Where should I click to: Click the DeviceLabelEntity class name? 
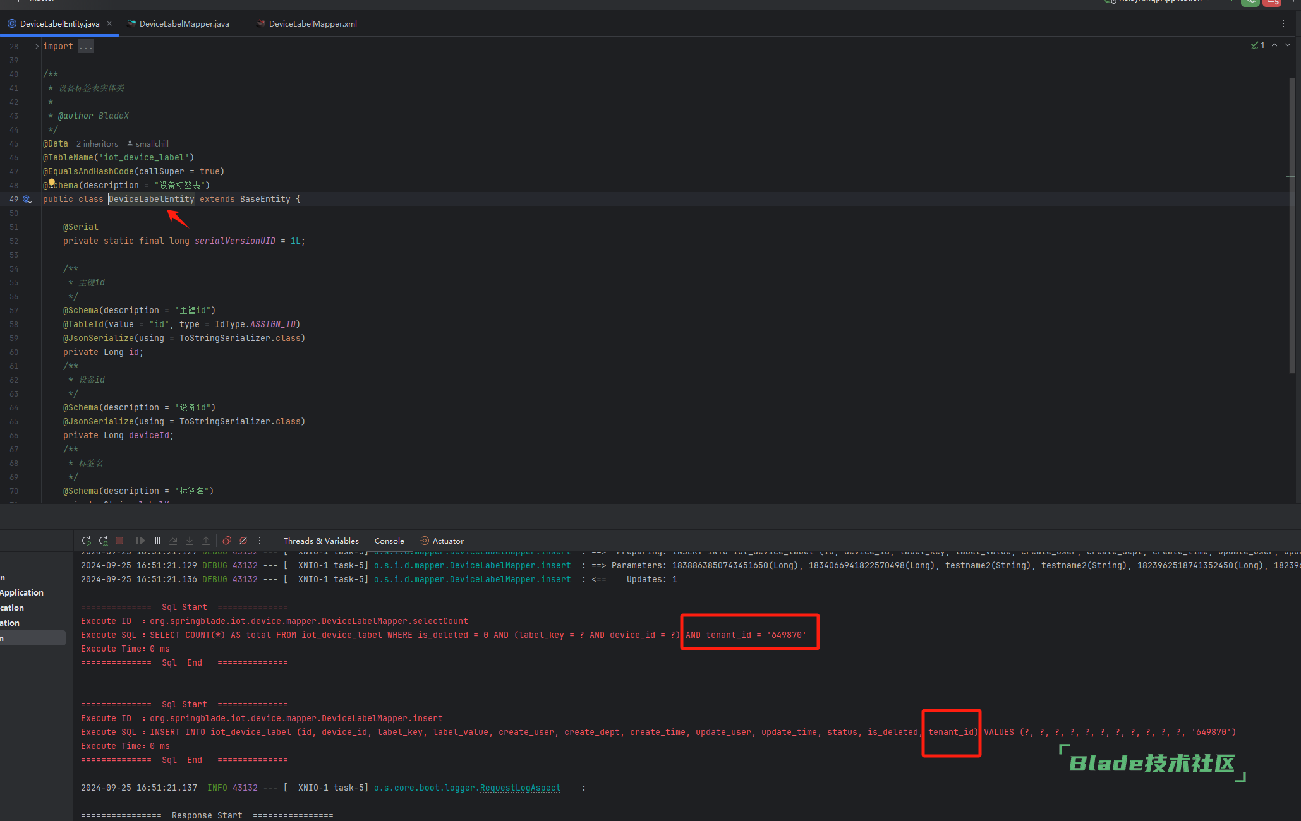coord(152,199)
